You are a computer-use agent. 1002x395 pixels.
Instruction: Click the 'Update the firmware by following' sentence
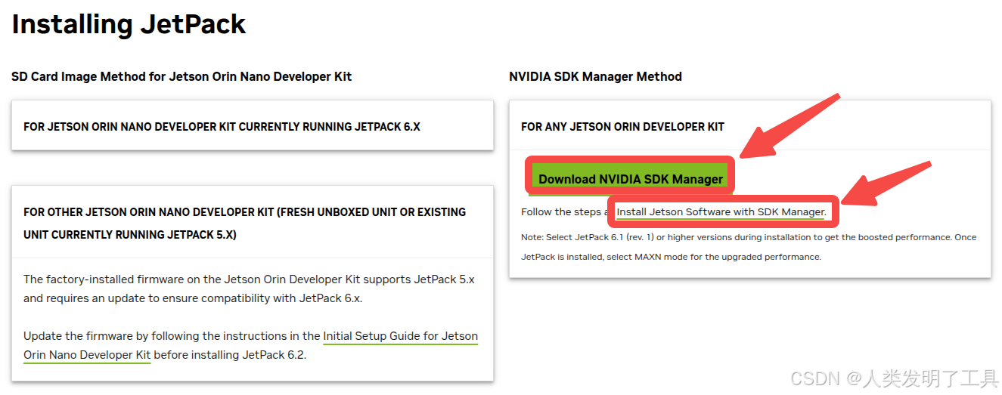[250, 345]
